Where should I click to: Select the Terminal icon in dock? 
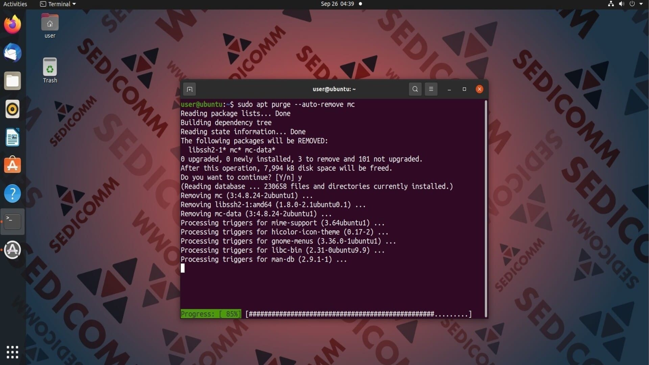pos(13,222)
